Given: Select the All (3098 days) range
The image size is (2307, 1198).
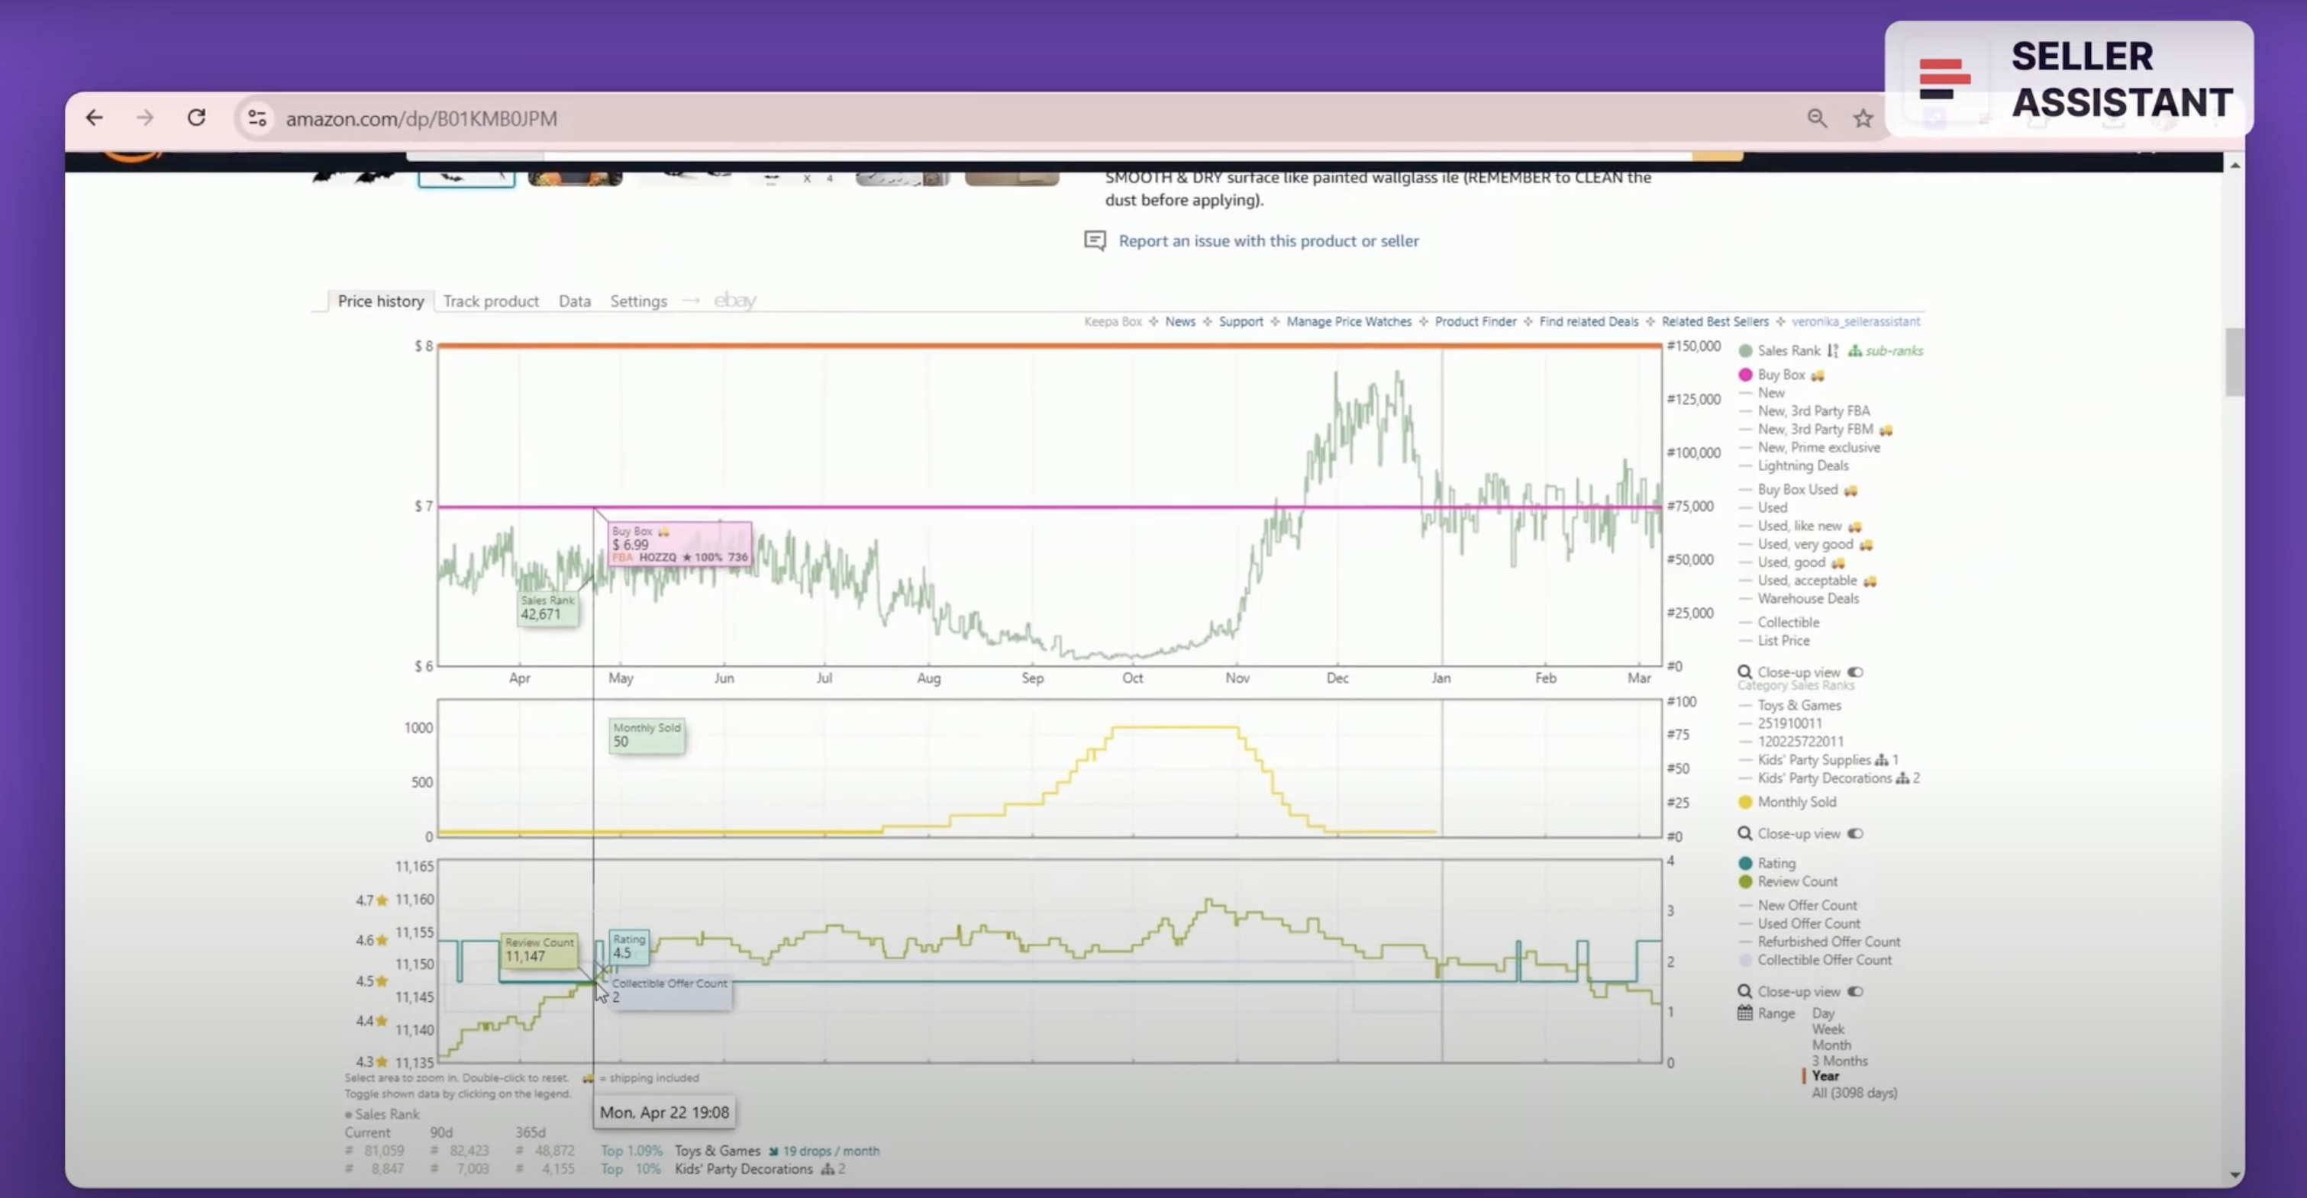Looking at the screenshot, I should pyautogui.click(x=1854, y=1093).
